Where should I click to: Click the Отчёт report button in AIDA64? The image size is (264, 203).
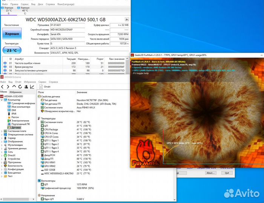pos(45,87)
